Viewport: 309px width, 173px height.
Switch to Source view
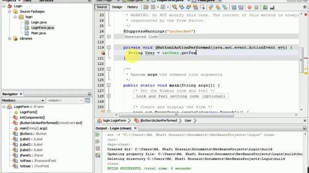[x=102, y=7]
